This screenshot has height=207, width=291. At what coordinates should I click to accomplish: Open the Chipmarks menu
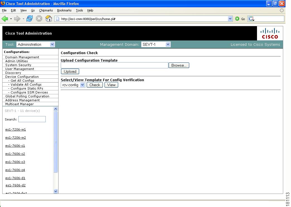point(46,10)
